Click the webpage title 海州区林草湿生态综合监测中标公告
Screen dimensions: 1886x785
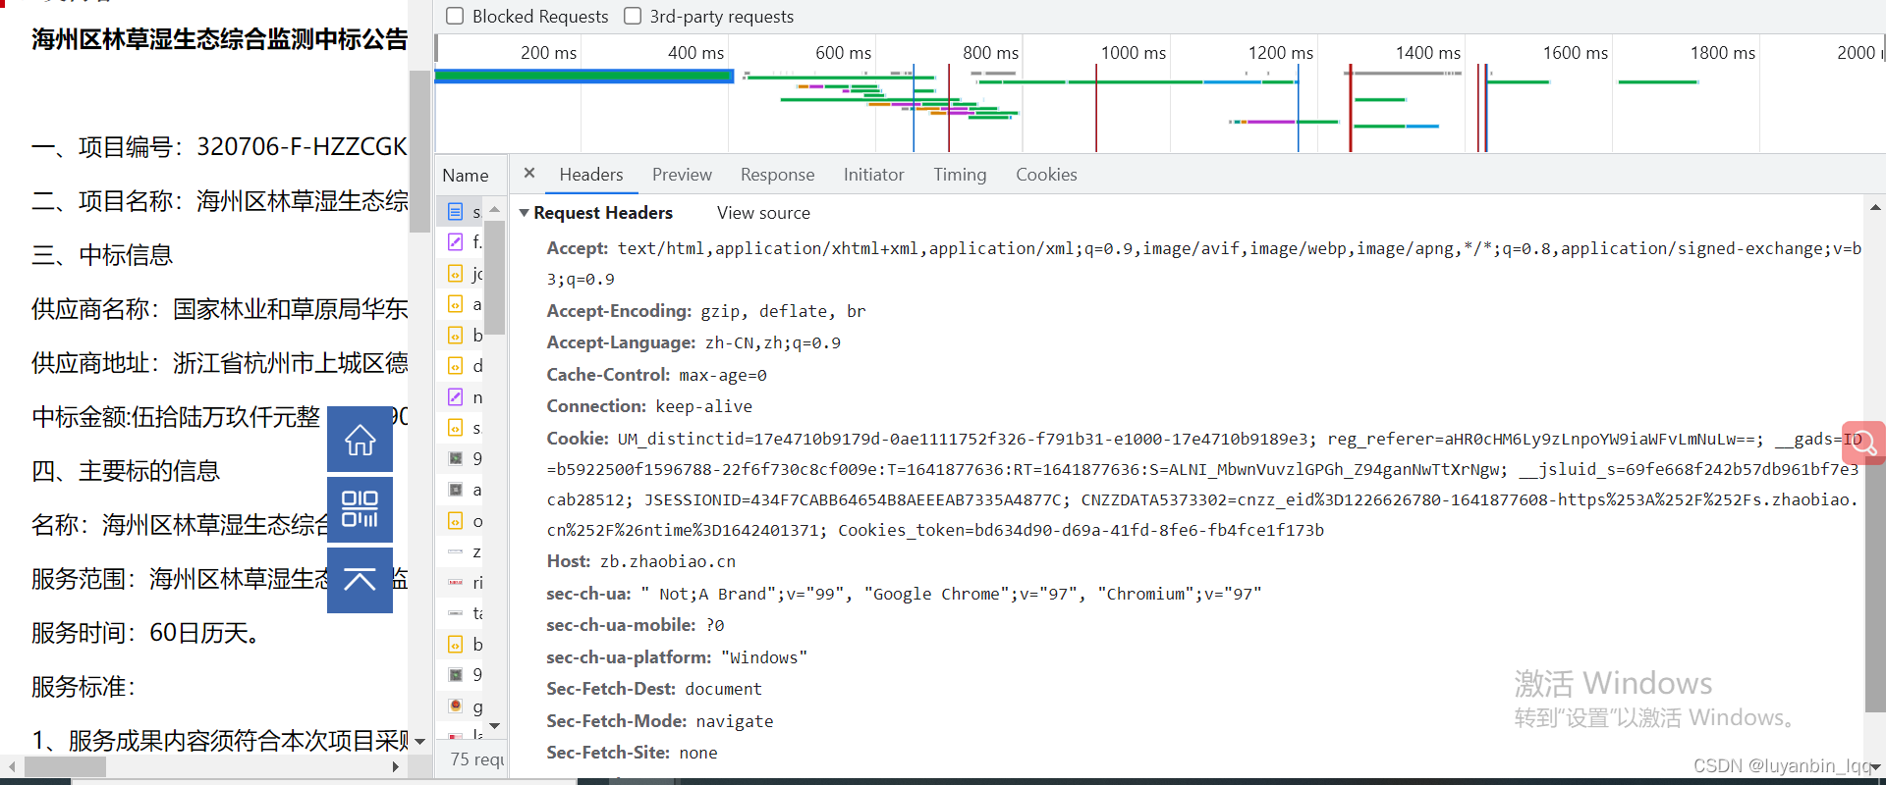(220, 39)
